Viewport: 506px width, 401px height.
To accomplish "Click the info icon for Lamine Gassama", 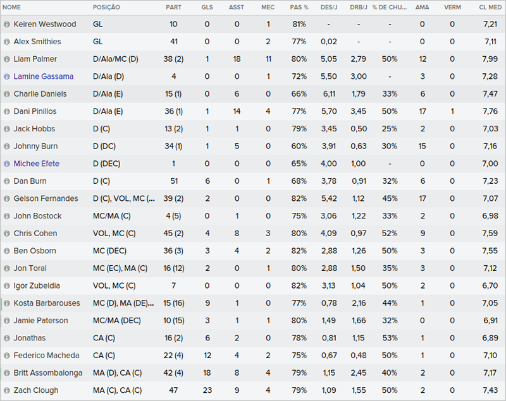I will coord(7,76).
